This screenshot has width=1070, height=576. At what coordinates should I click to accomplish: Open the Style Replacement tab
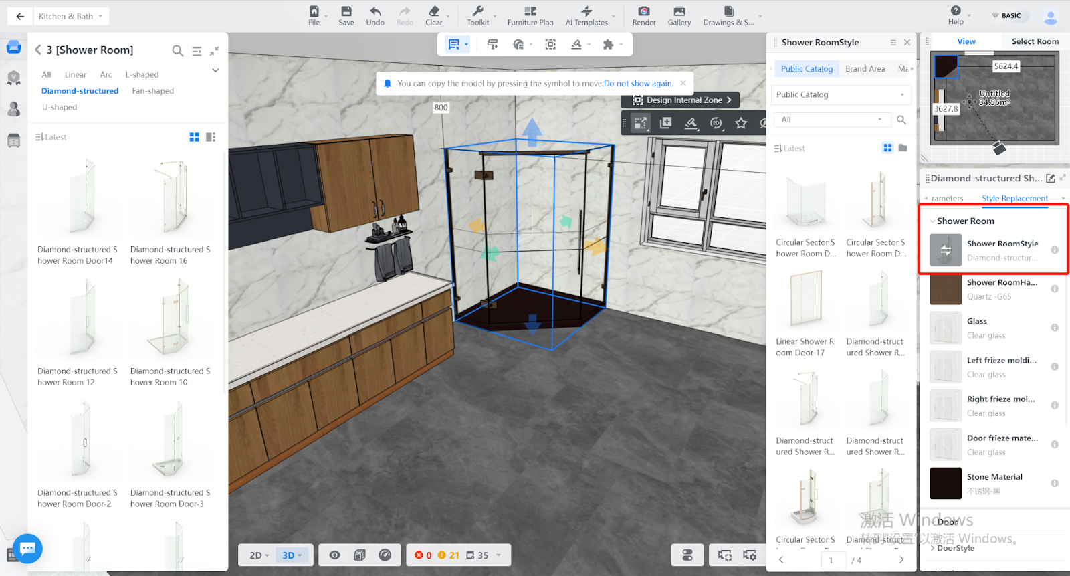1014,199
